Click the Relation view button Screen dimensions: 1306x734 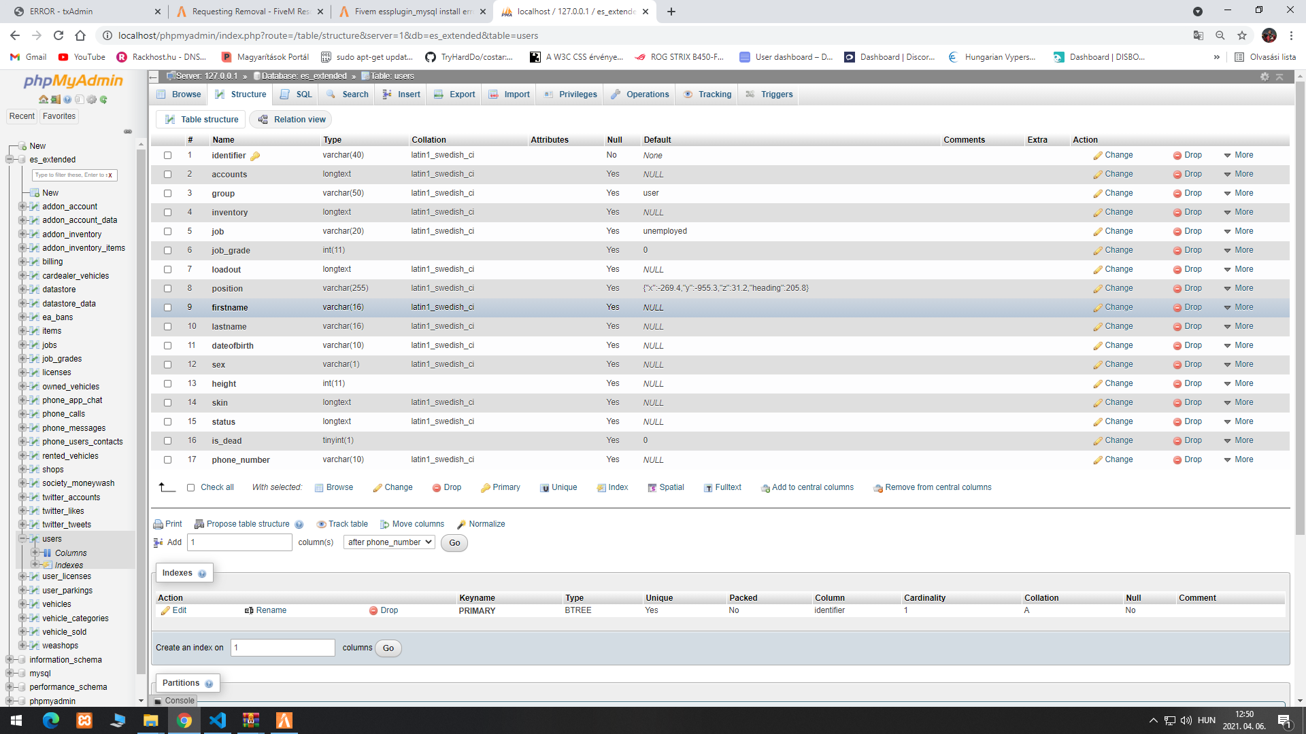(x=291, y=120)
